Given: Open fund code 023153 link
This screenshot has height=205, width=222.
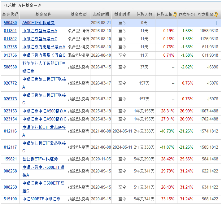Looking at the screenshot, I should tap(10, 111).
